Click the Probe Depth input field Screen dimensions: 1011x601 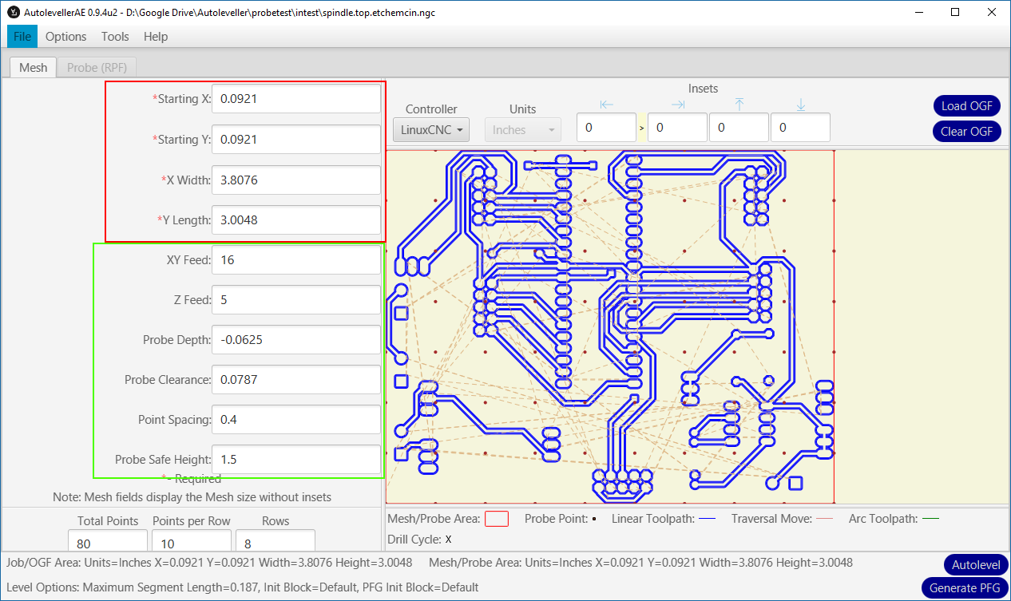coord(296,340)
